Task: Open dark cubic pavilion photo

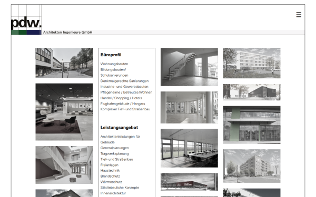Action: tap(252, 92)
